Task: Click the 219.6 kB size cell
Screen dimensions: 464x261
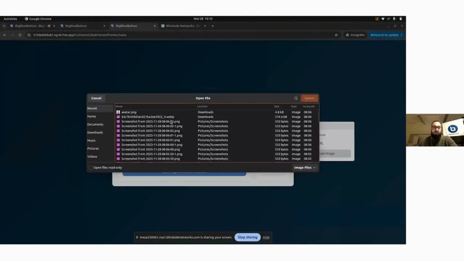Action: pos(281,117)
